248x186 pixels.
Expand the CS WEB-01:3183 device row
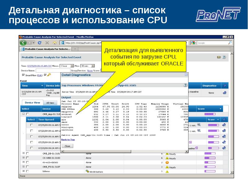coord(24,158)
